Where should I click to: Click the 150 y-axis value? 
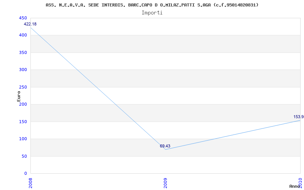click(x=23, y=122)
